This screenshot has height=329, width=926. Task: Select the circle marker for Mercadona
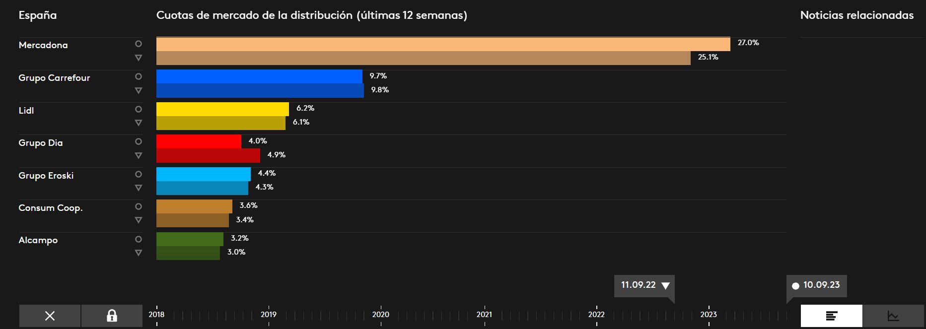(x=139, y=44)
